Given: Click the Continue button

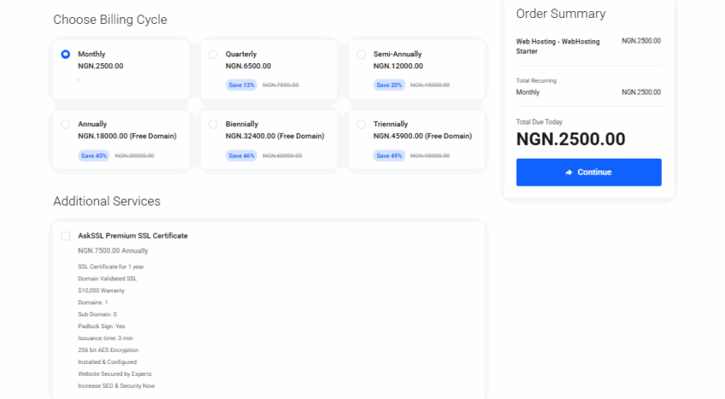Looking at the screenshot, I should pyautogui.click(x=589, y=172).
